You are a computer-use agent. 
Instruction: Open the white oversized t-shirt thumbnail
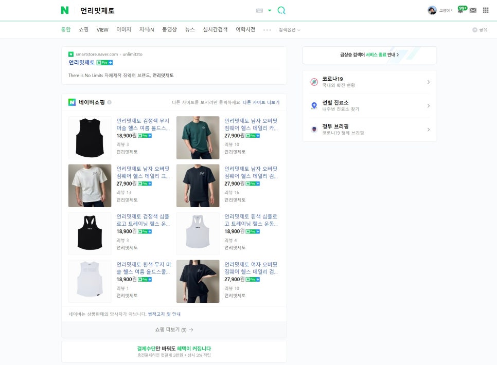tap(90, 186)
